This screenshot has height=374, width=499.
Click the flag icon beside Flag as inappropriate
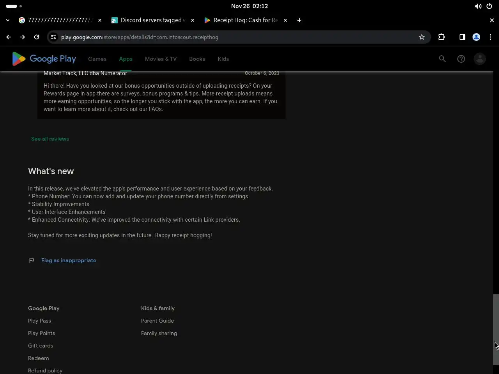tap(32, 260)
